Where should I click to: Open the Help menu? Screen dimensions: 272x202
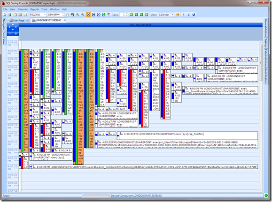(x=64, y=9)
